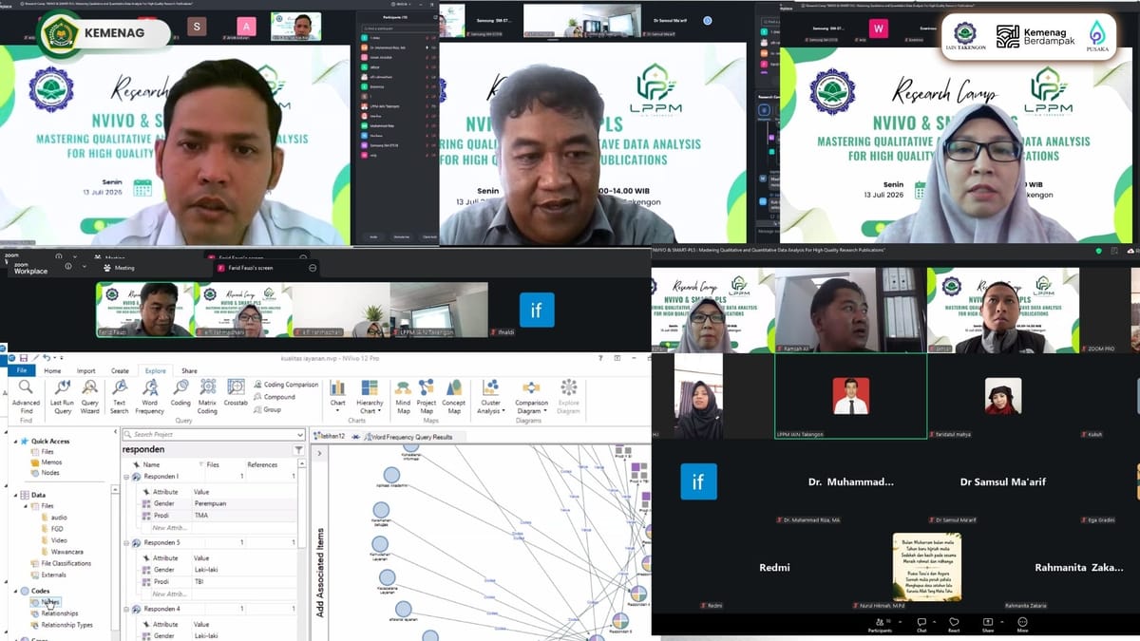Select the FGD folder

58,529
